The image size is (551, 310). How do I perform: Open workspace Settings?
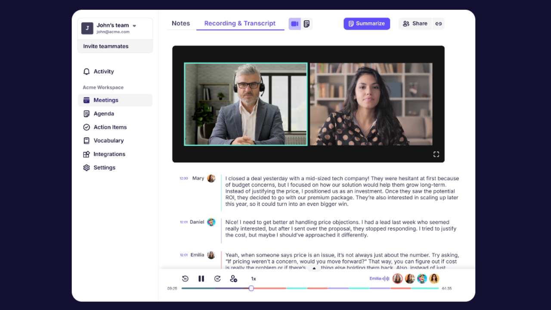(x=104, y=167)
